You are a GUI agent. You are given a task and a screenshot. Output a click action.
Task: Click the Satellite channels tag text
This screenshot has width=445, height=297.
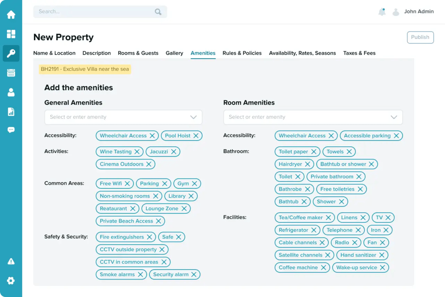(300, 255)
